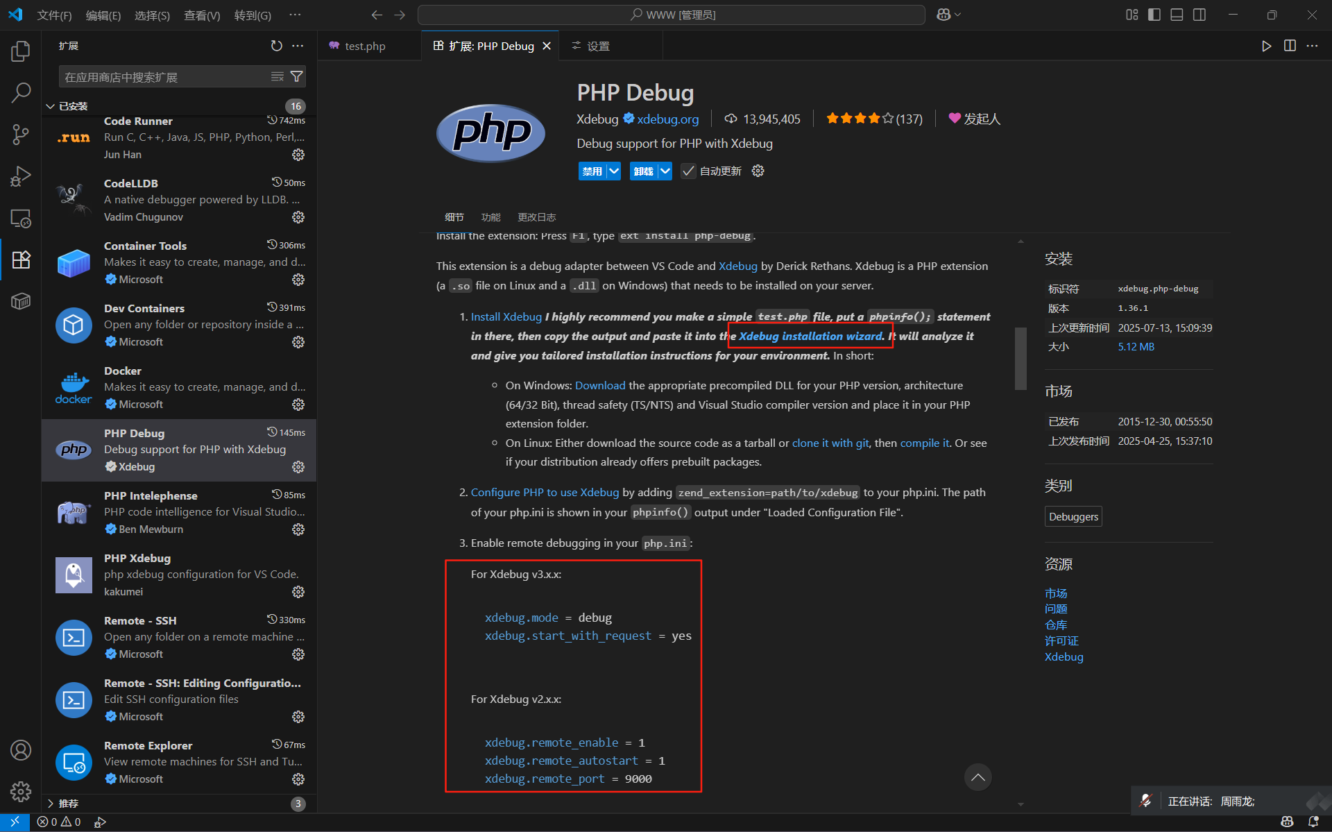
Task: Disable the PHP Debug extension
Action: (592, 171)
